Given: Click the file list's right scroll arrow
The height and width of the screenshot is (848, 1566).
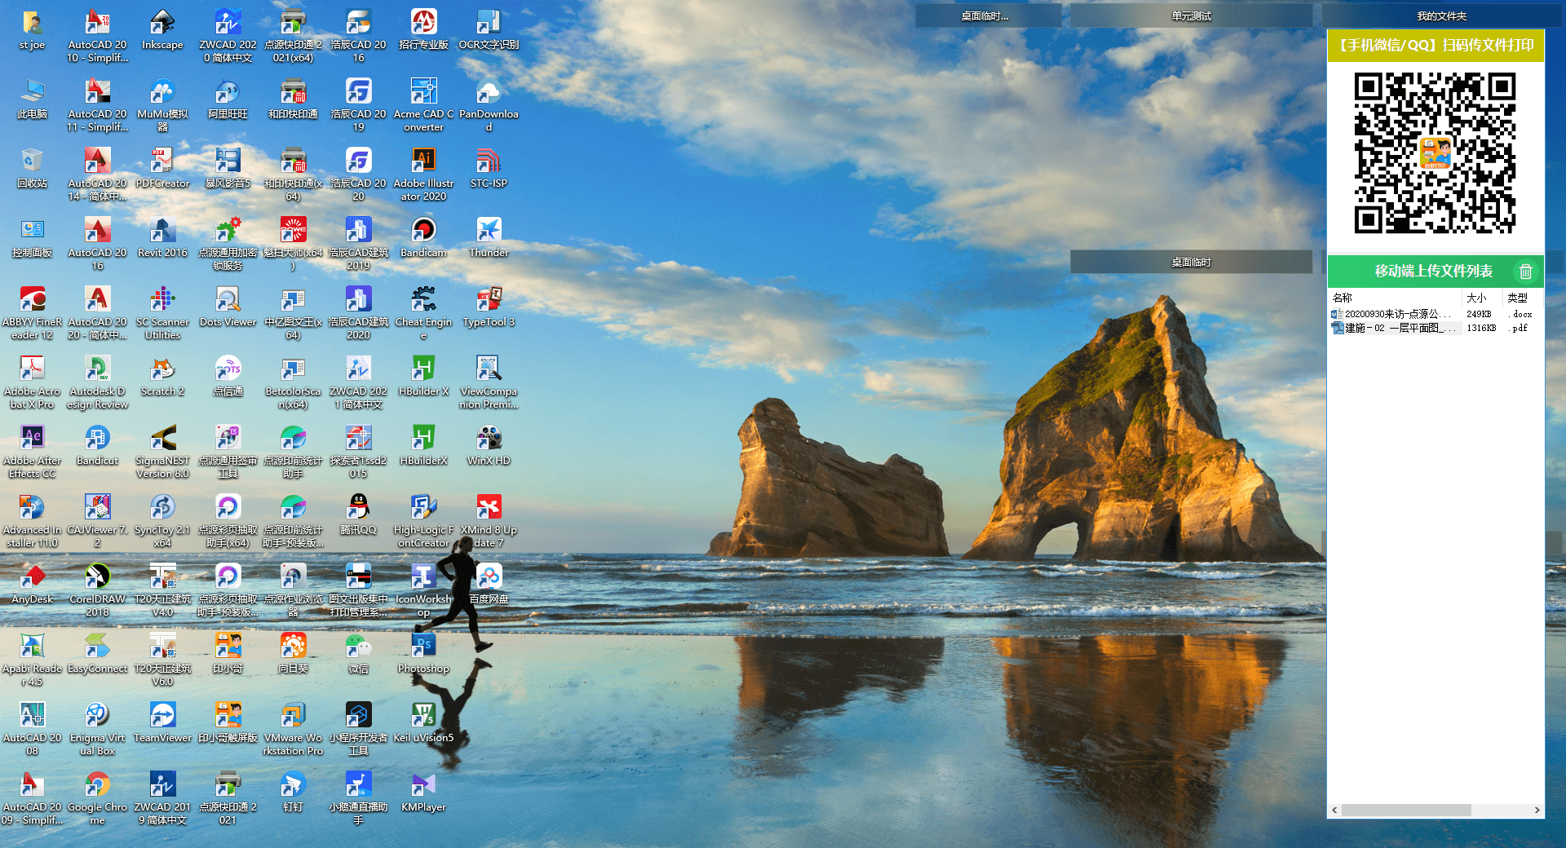Looking at the screenshot, I should click(1537, 810).
